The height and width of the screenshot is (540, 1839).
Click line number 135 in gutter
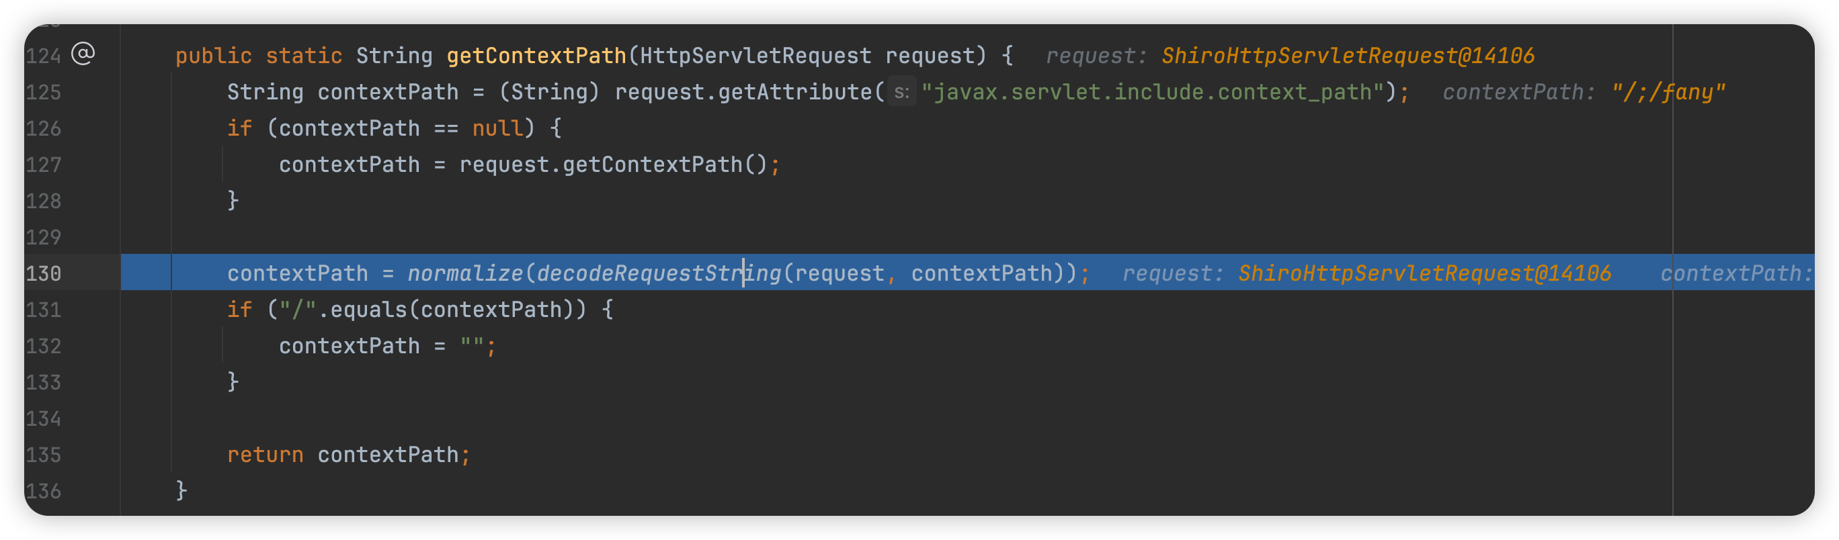click(x=44, y=455)
